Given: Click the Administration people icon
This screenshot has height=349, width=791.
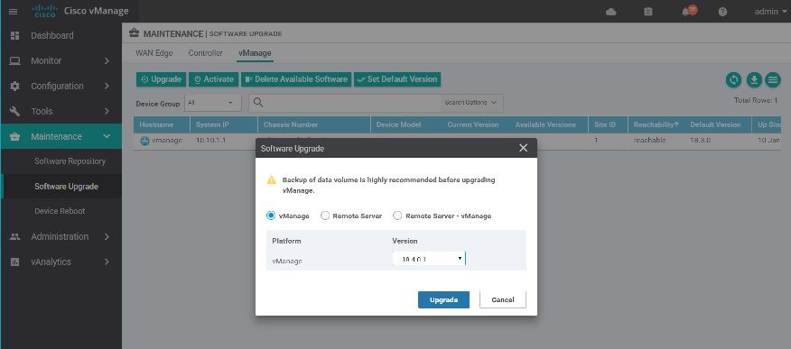Looking at the screenshot, I should 14,236.
